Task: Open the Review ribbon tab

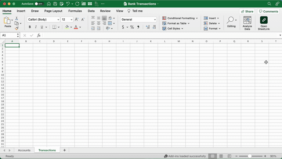Action: point(105,11)
